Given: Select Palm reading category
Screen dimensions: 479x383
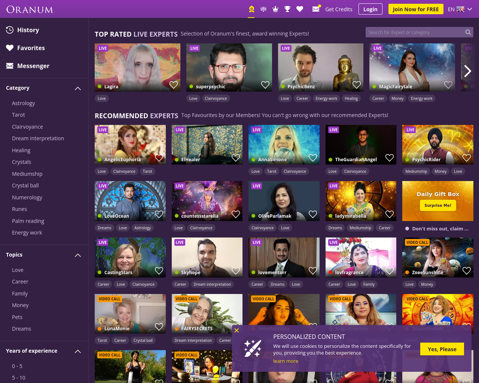Looking at the screenshot, I should (28, 221).
